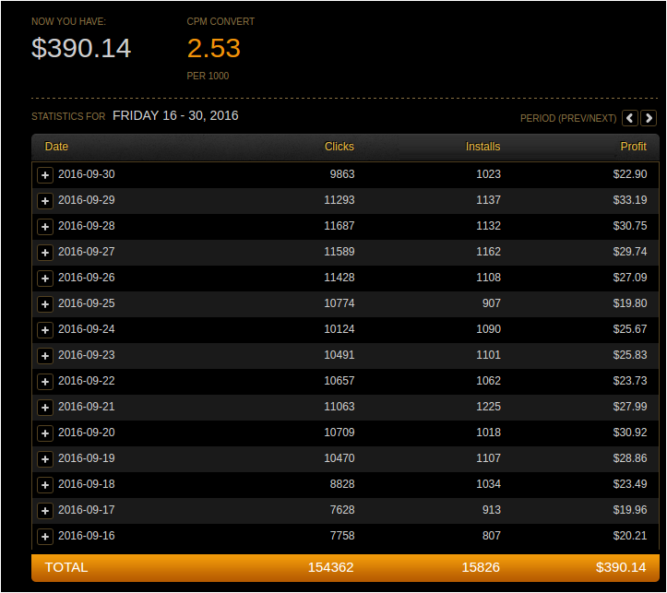The height and width of the screenshot is (593, 667).
Task: Expand the 2016-09-22 row
Action: tap(45, 382)
